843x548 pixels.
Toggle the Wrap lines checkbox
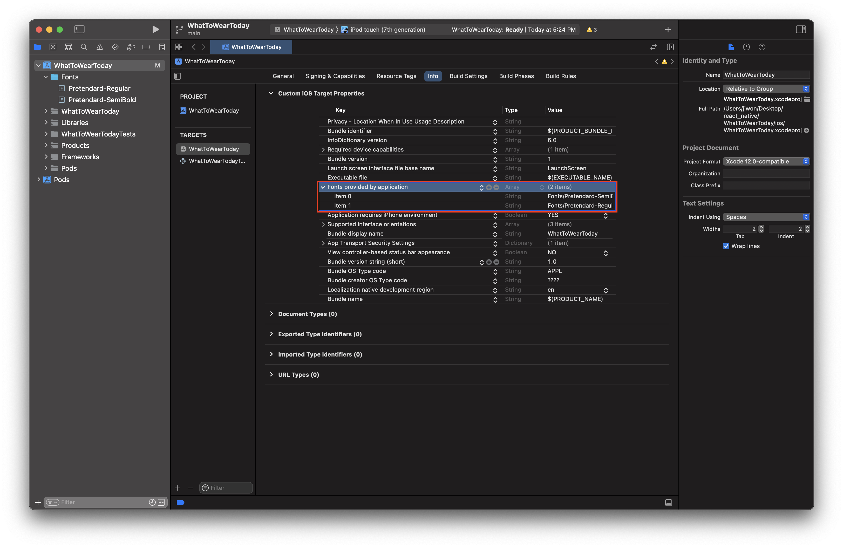pos(726,246)
